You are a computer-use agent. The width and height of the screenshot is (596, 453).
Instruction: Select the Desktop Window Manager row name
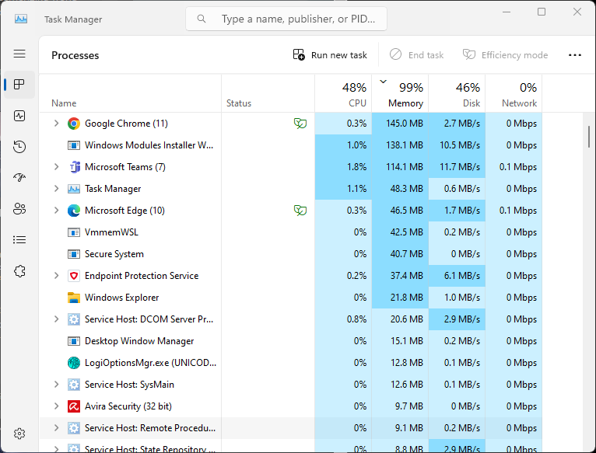tap(139, 341)
